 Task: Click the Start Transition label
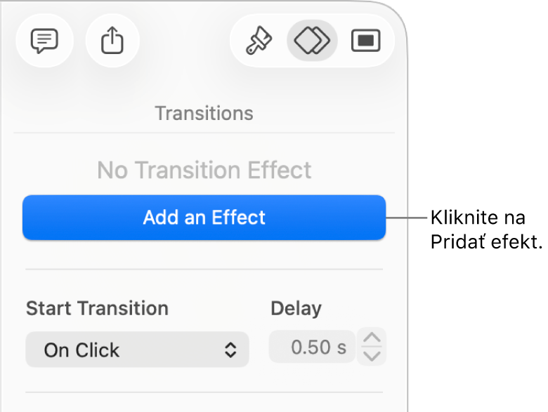click(97, 308)
